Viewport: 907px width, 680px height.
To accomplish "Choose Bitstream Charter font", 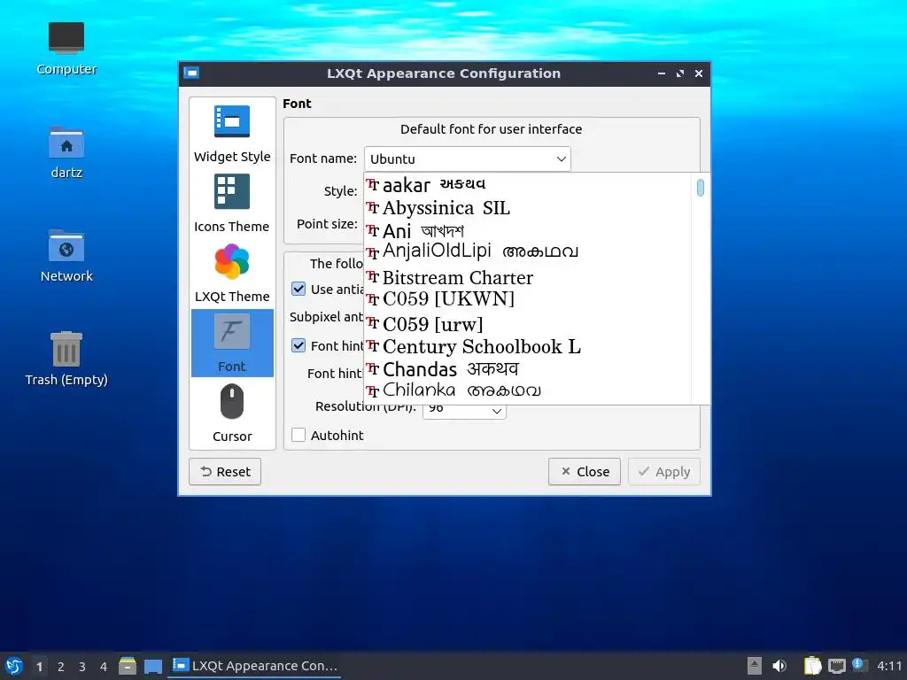I will click(x=528, y=277).
